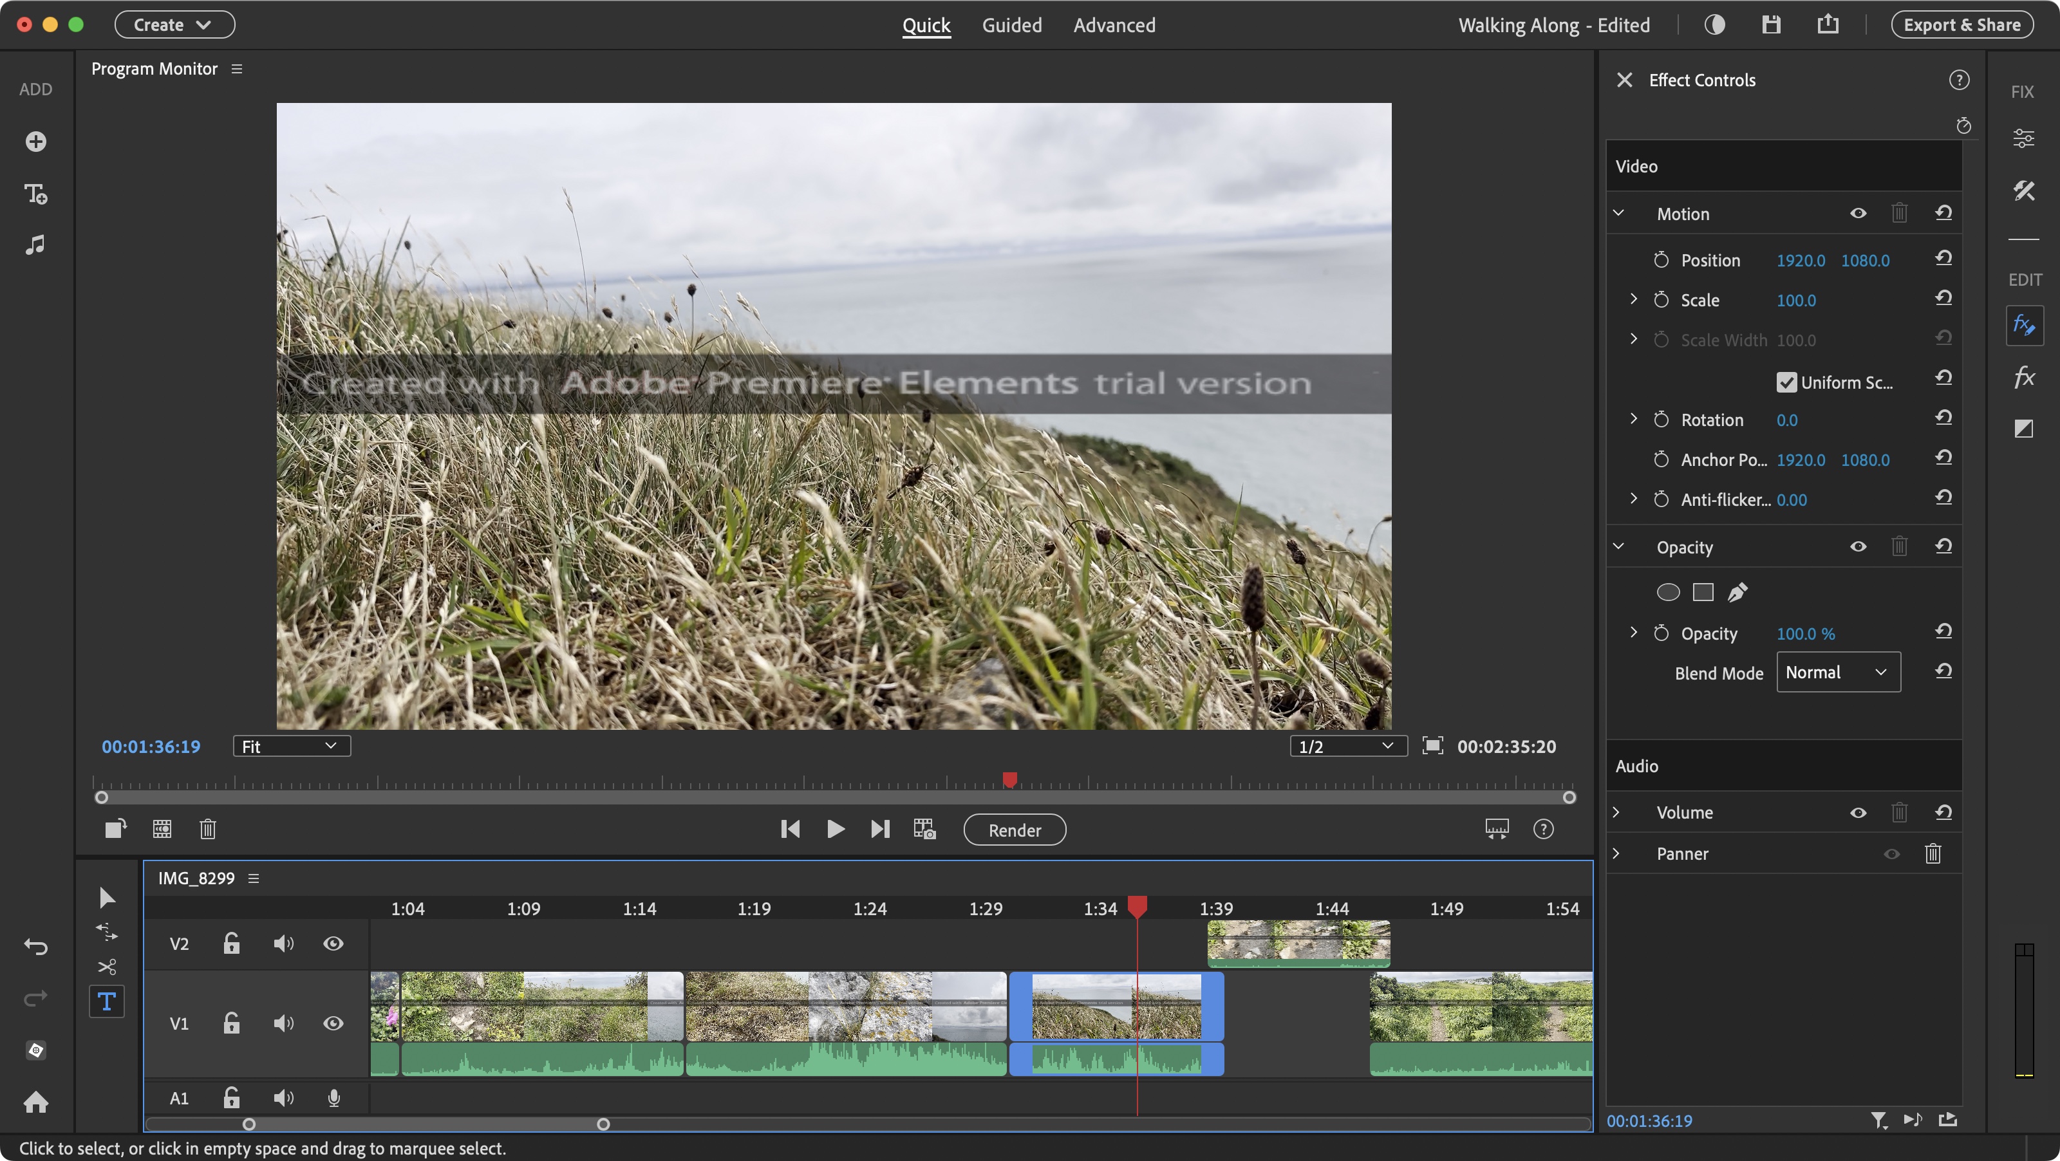Expand the Panner effect section

click(1616, 853)
